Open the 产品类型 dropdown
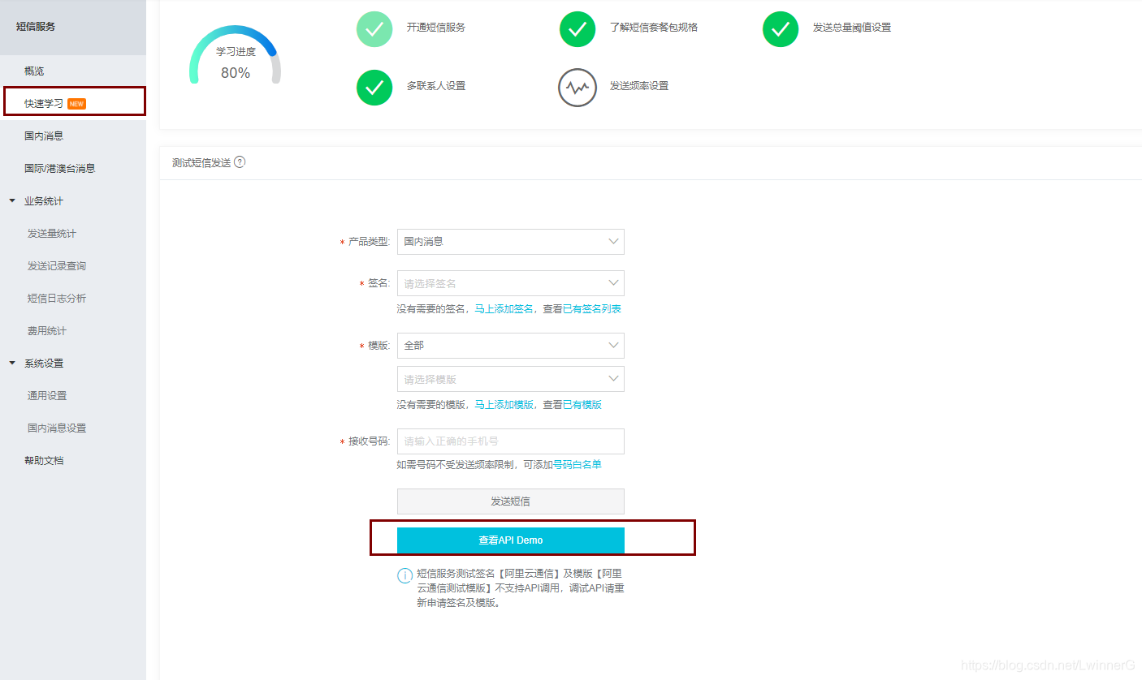This screenshot has height=680, width=1142. click(510, 242)
